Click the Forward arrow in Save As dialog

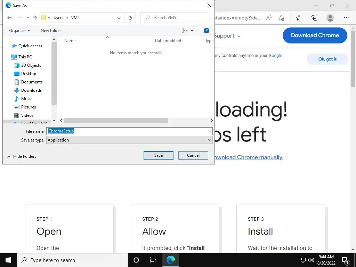click(20, 18)
